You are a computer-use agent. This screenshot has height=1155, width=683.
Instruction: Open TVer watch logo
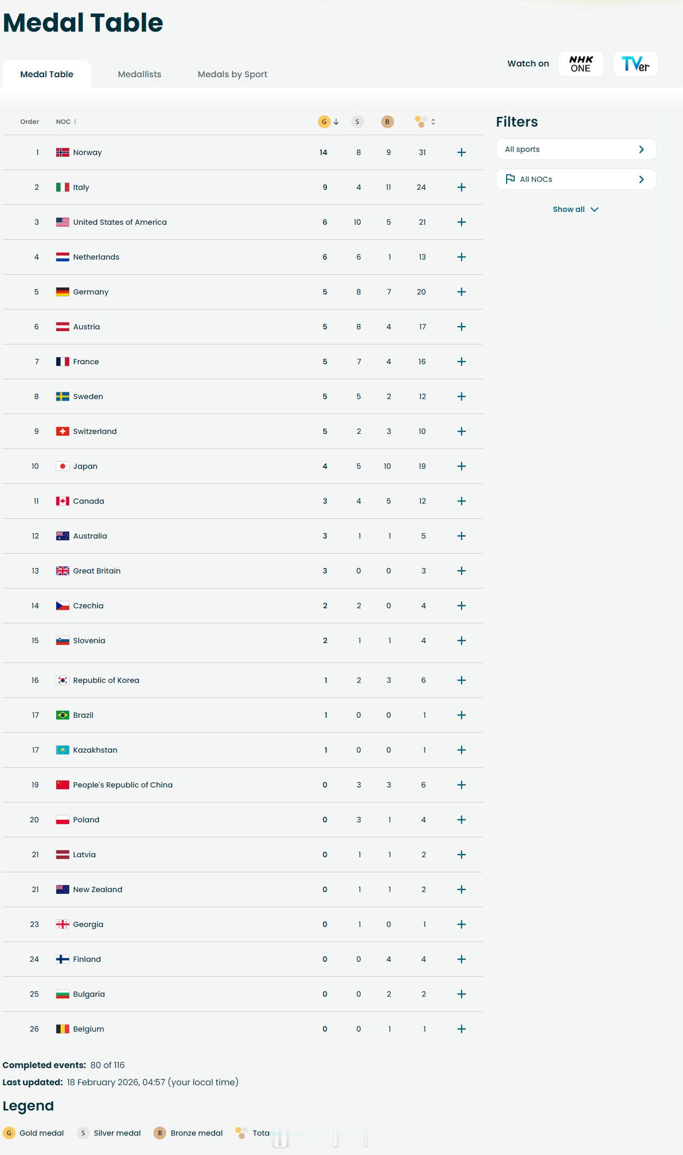pos(635,64)
